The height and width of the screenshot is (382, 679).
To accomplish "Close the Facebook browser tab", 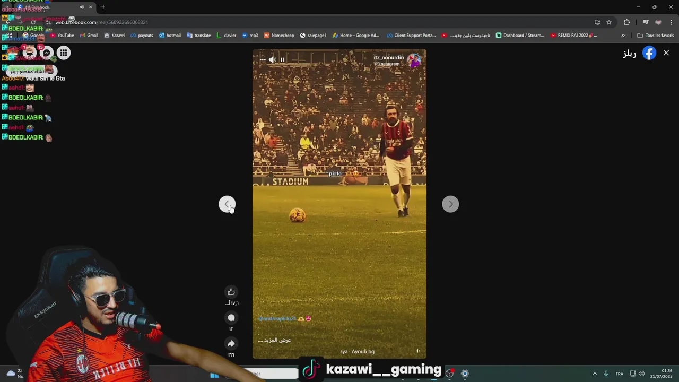I will pyautogui.click(x=90, y=7).
